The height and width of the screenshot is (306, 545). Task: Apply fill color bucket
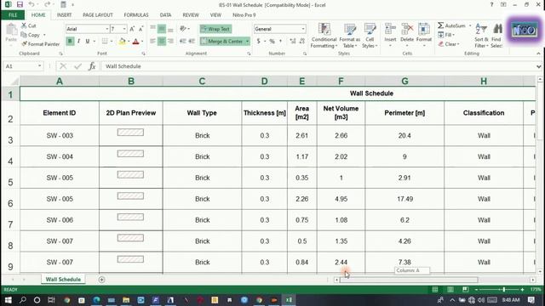tap(122, 42)
